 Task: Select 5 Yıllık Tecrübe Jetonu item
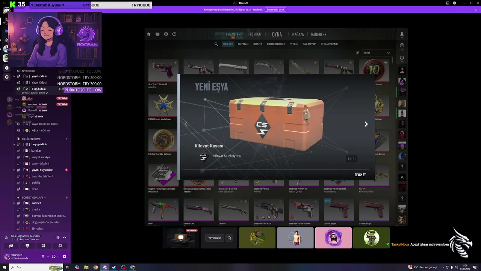(163, 143)
